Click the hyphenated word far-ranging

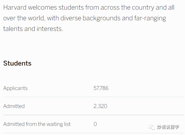tap(150, 18)
